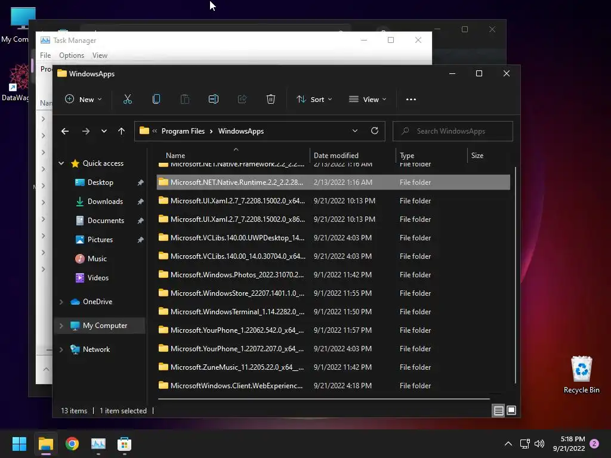Open the See more three-dots menu
The width and height of the screenshot is (611, 458).
[411, 100]
